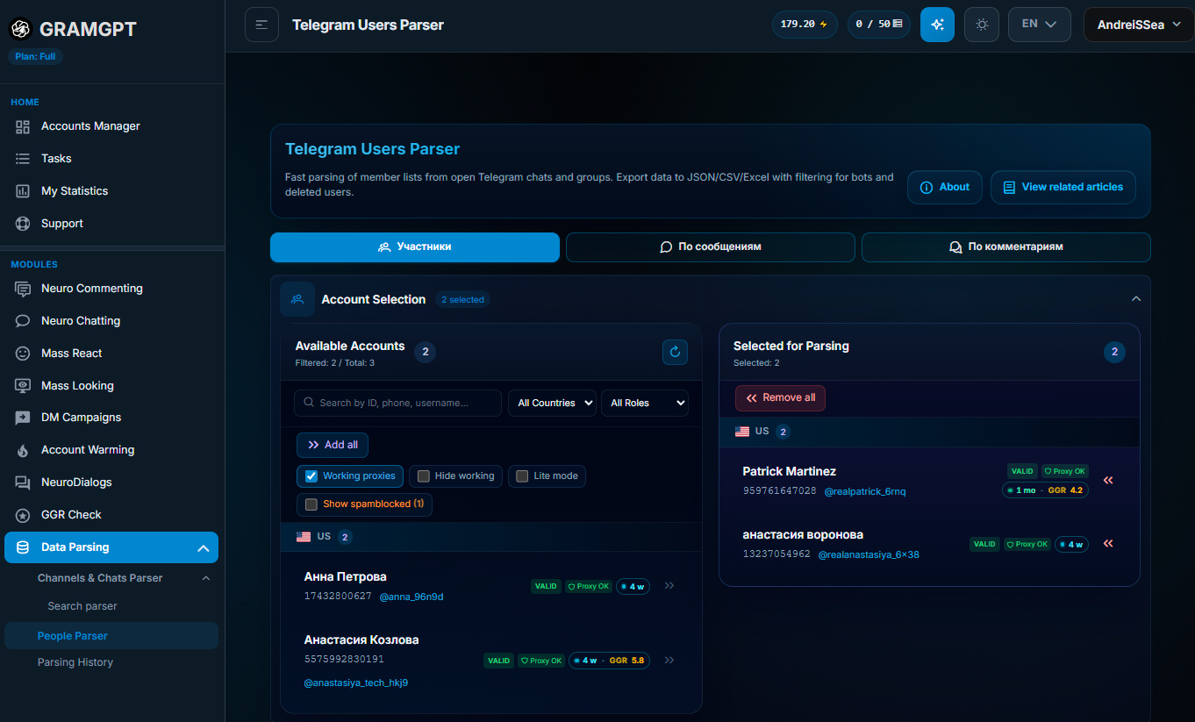Switch to the Участники tab
This screenshot has width=1195, height=722.
tap(415, 247)
